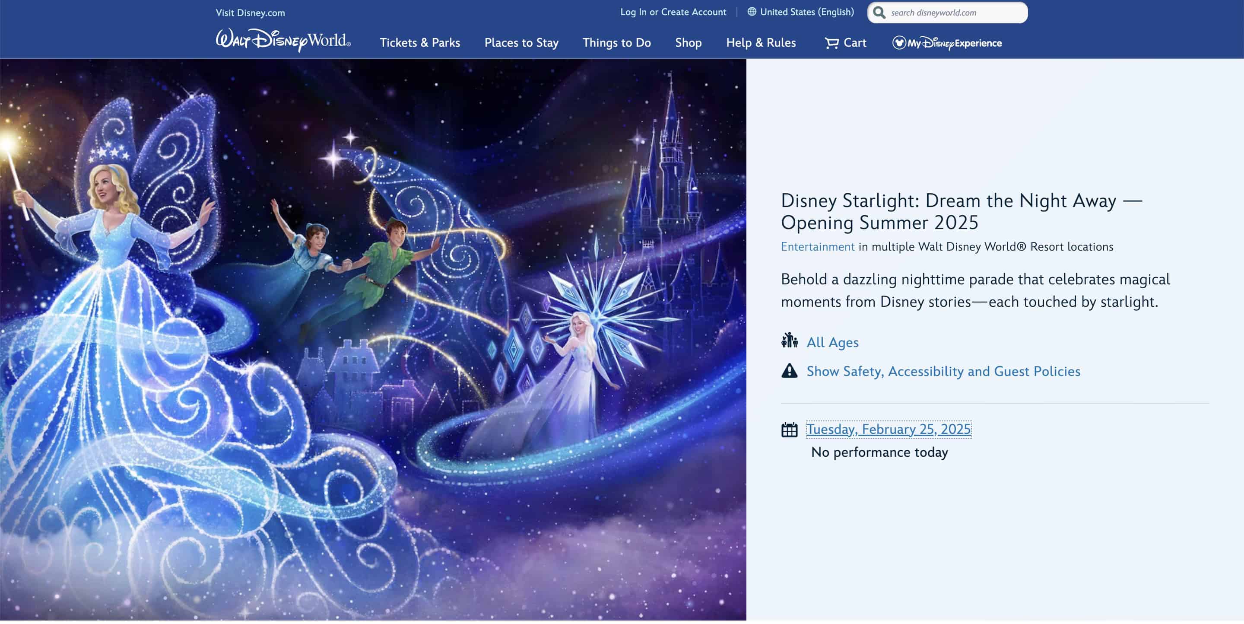Open United States (English) language selector
Image resolution: width=1244 pixels, height=624 pixels.
tap(806, 12)
